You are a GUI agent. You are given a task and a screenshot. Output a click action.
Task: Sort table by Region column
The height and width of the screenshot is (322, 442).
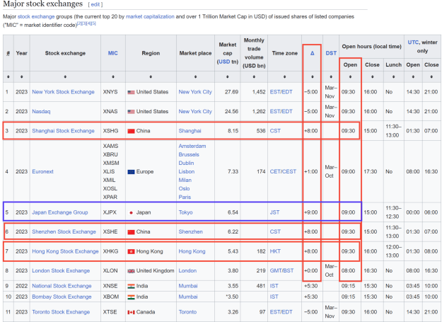pos(151,76)
